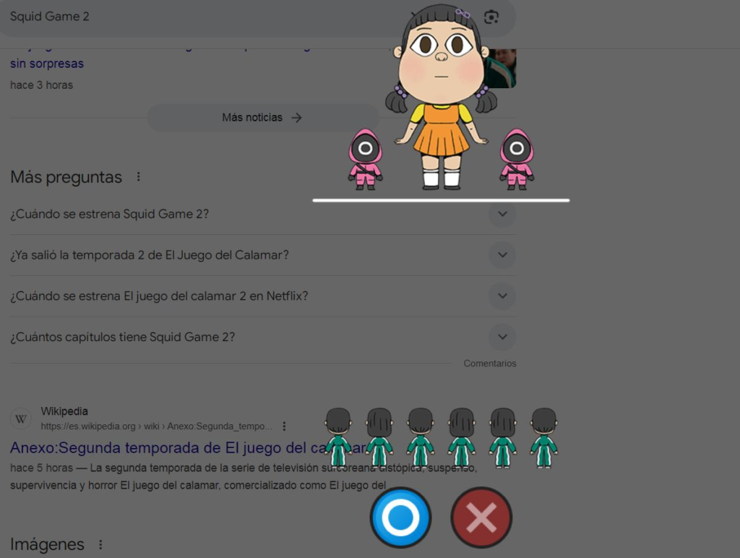Click the news thumbnail behind the doll
Image resolution: width=740 pixels, height=558 pixels.
click(504, 69)
